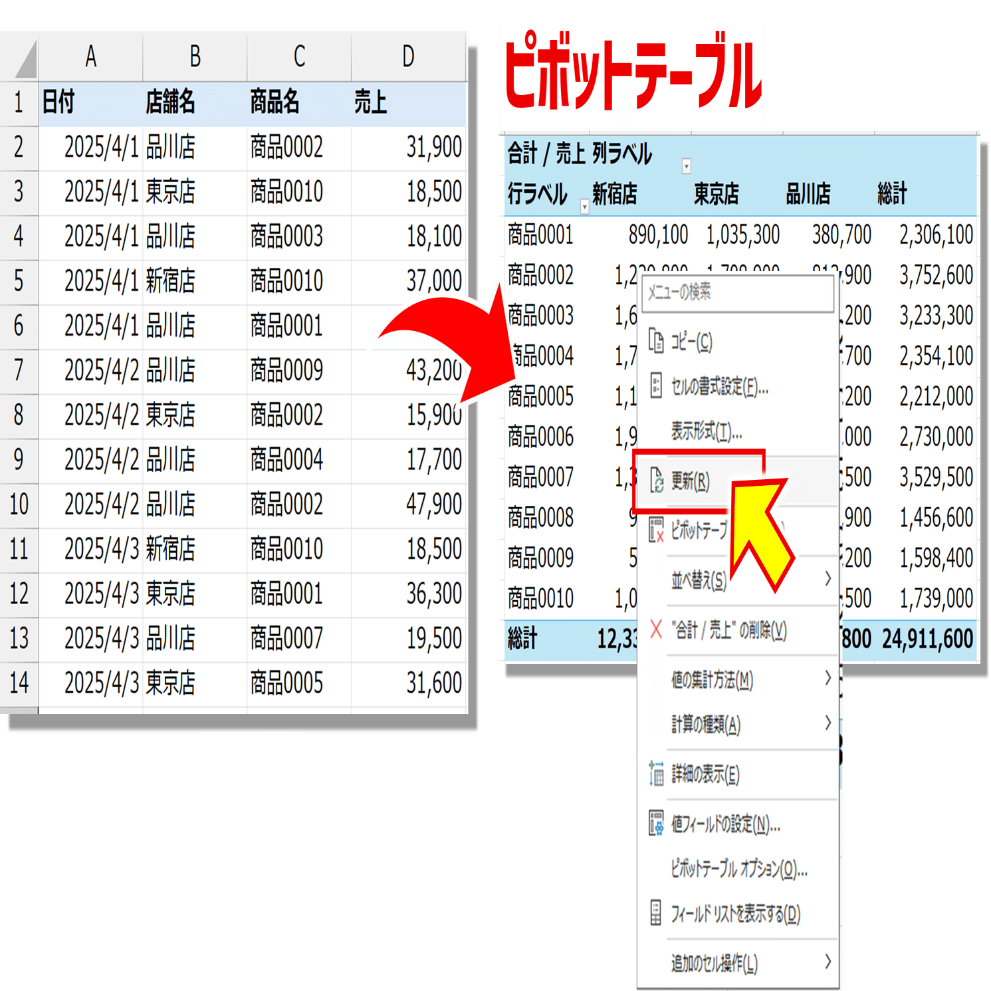This screenshot has height=991, width=991.
Task: Open the 列ラベル filter dropdown
Action: [686, 167]
